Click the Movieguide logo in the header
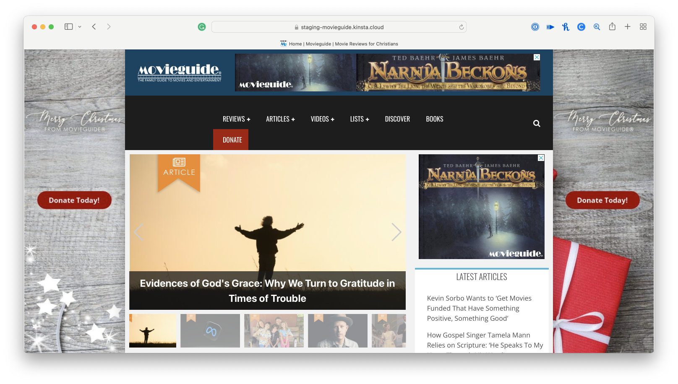 point(180,73)
